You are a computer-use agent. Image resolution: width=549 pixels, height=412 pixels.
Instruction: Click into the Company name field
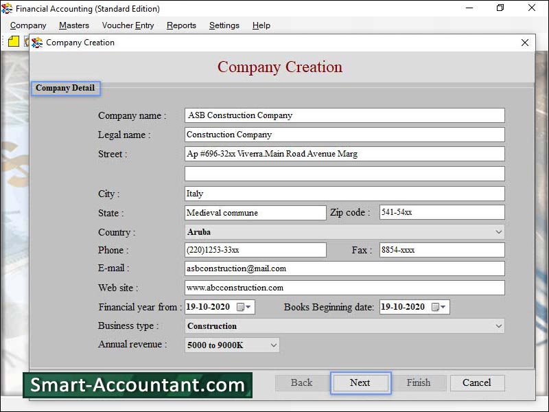[x=344, y=115]
